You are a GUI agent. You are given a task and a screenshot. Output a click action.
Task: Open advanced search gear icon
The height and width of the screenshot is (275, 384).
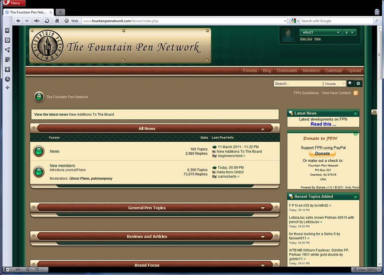pyautogui.click(x=358, y=84)
